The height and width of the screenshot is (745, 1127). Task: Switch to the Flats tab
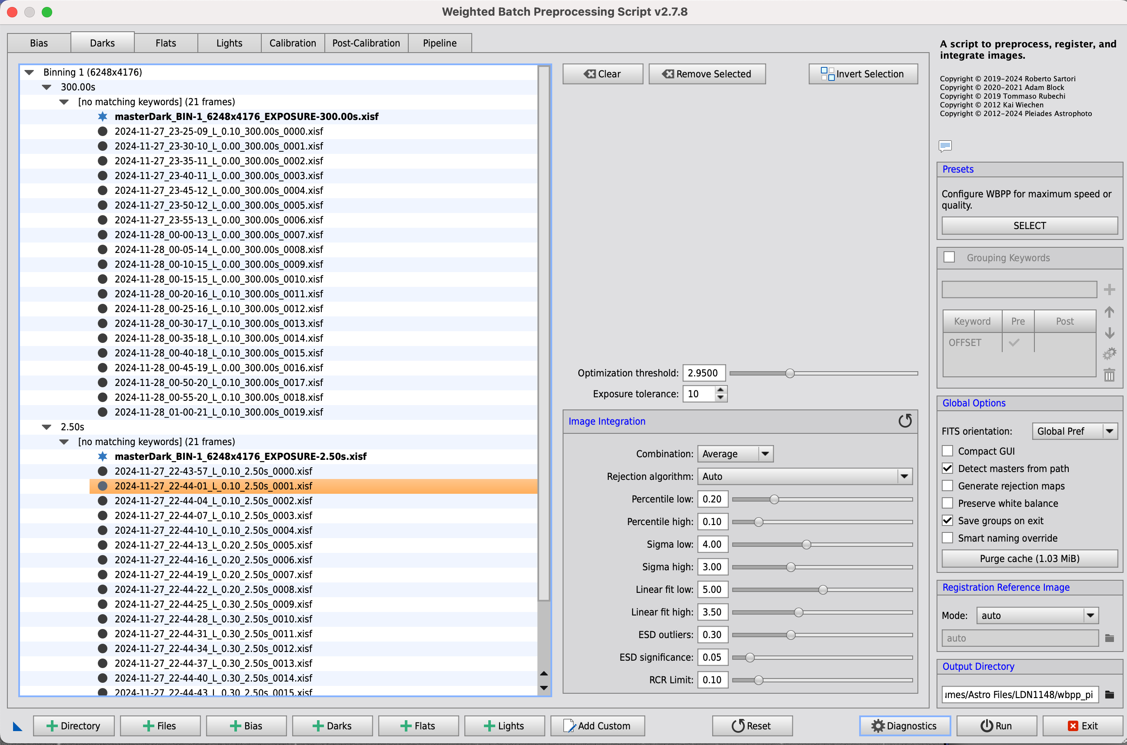pos(166,43)
